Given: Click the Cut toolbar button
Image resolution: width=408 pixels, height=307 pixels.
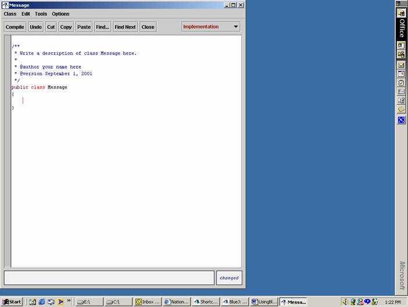Looking at the screenshot, I should pyautogui.click(x=51, y=27).
